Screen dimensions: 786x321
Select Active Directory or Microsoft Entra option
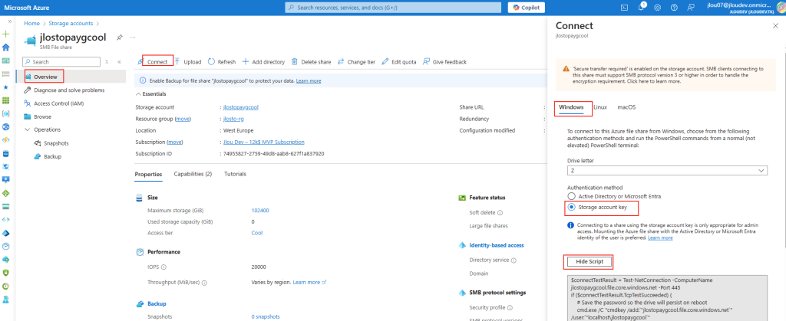click(x=571, y=196)
